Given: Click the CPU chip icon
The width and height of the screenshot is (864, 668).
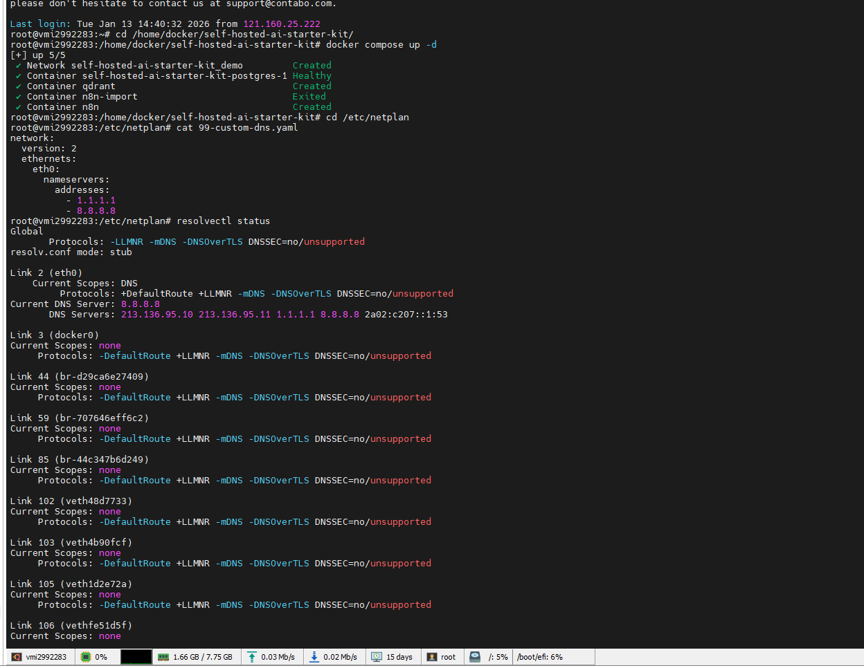Looking at the screenshot, I should 86,657.
